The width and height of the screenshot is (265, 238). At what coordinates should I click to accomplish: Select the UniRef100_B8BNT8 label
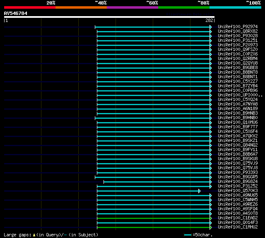click(x=238, y=72)
